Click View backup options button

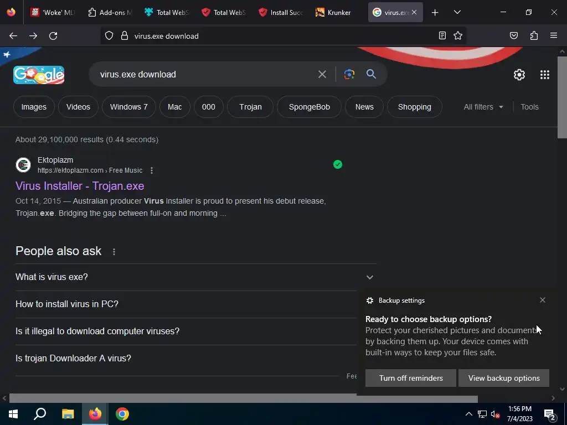click(x=504, y=378)
